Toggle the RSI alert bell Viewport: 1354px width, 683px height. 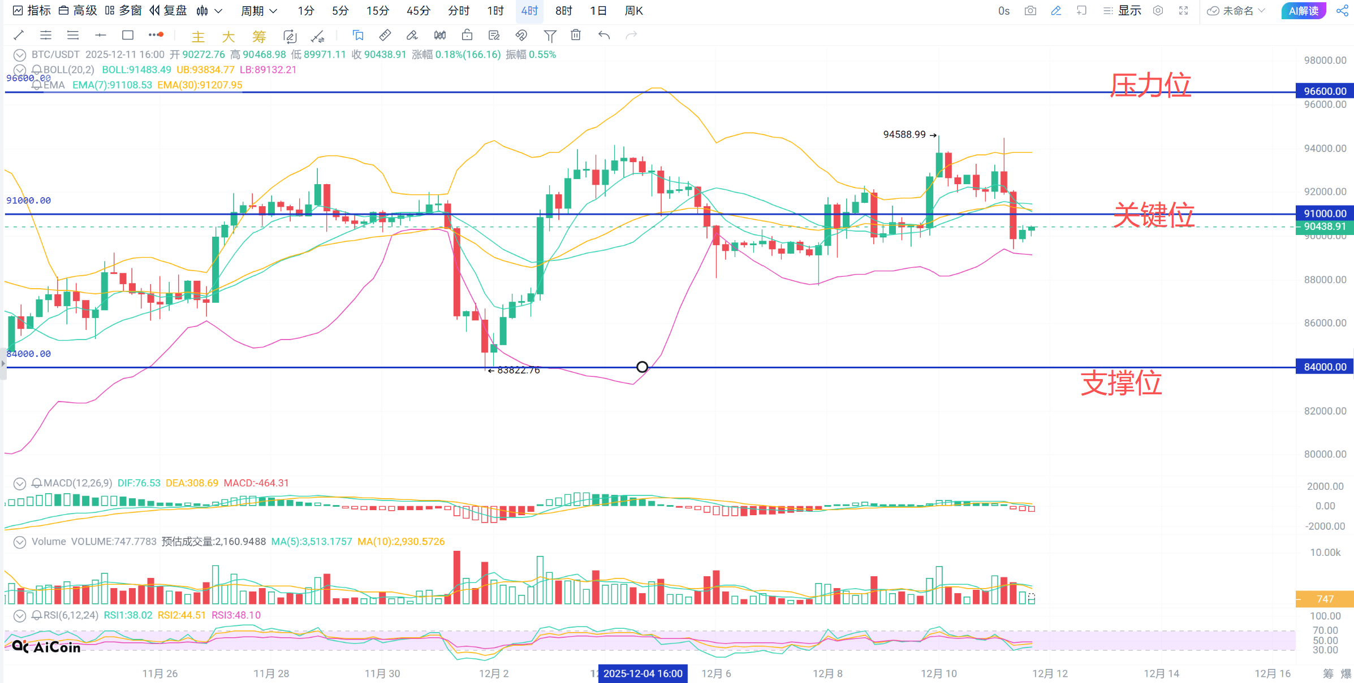(x=37, y=615)
